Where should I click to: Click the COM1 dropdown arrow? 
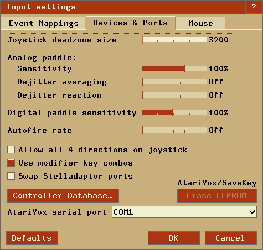(x=252, y=212)
